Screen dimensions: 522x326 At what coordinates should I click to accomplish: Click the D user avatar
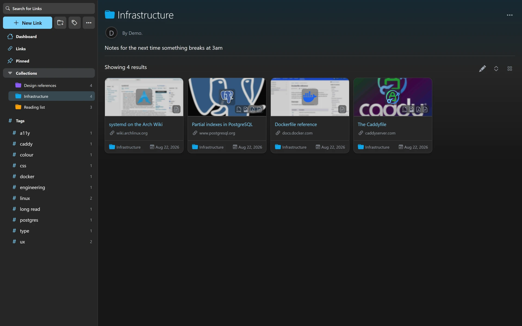coord(111,33)
